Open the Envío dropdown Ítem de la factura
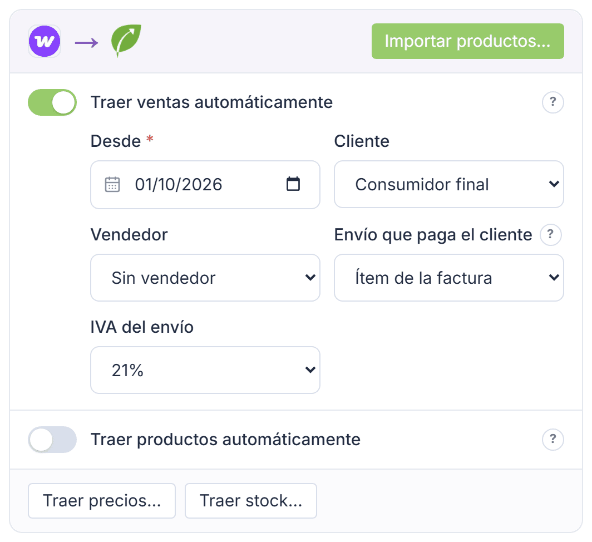This screenshot has width=592, height=542. tap(448, 278)
